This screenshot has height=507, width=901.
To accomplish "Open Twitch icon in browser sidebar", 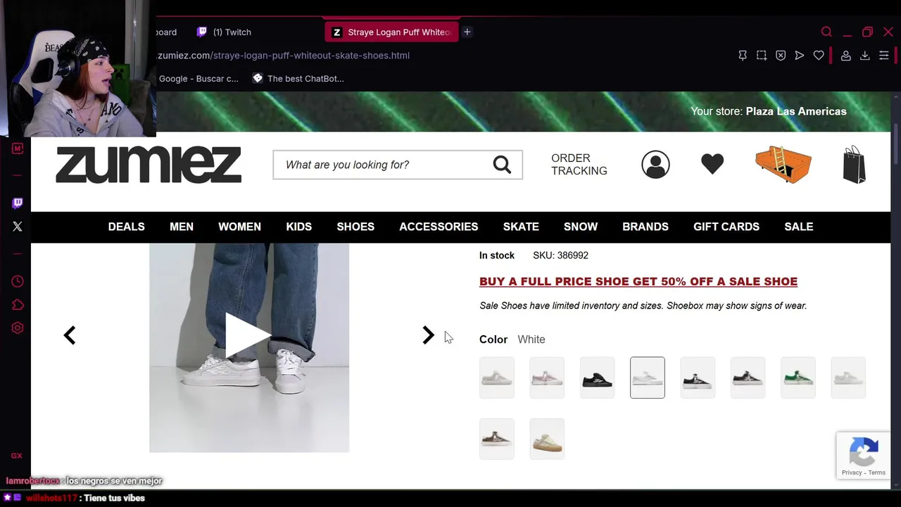I will click(x=18, y=203).
